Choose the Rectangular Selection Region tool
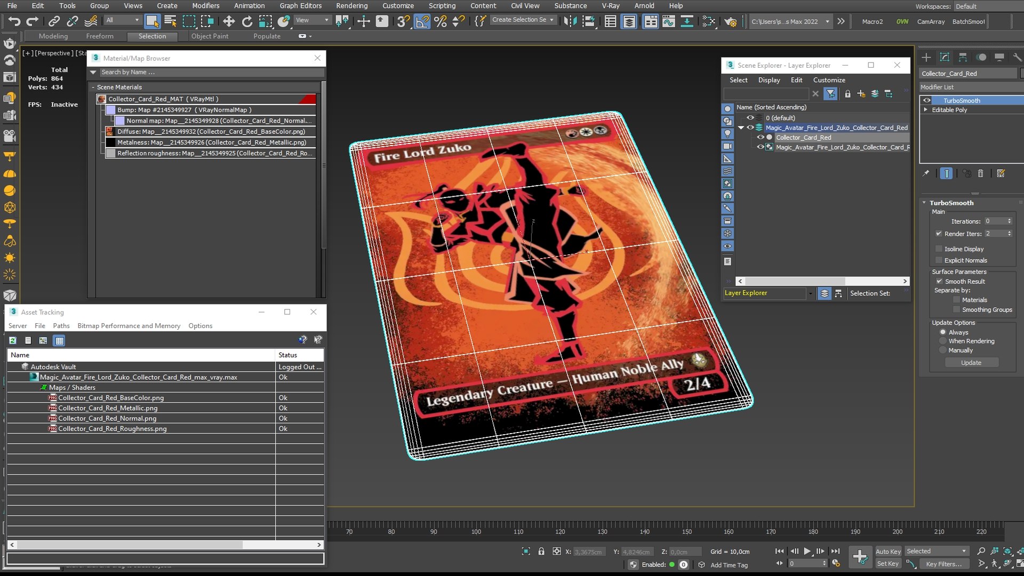This screenshot has width=1024, height=576. [189, 21]
